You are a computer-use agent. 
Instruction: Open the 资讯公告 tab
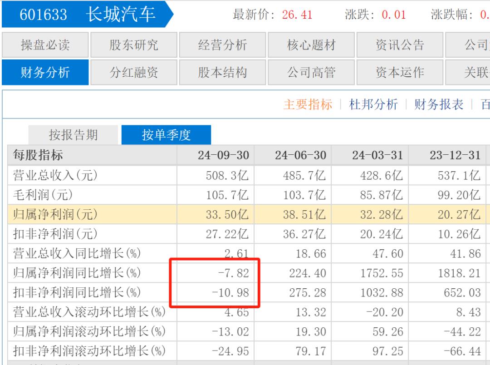(x=400, y=45)
